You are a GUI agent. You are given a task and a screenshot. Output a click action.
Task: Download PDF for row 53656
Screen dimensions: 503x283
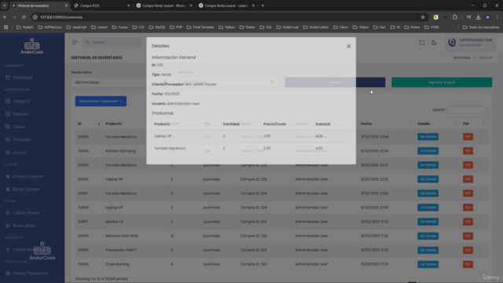[x=468, y=236]
